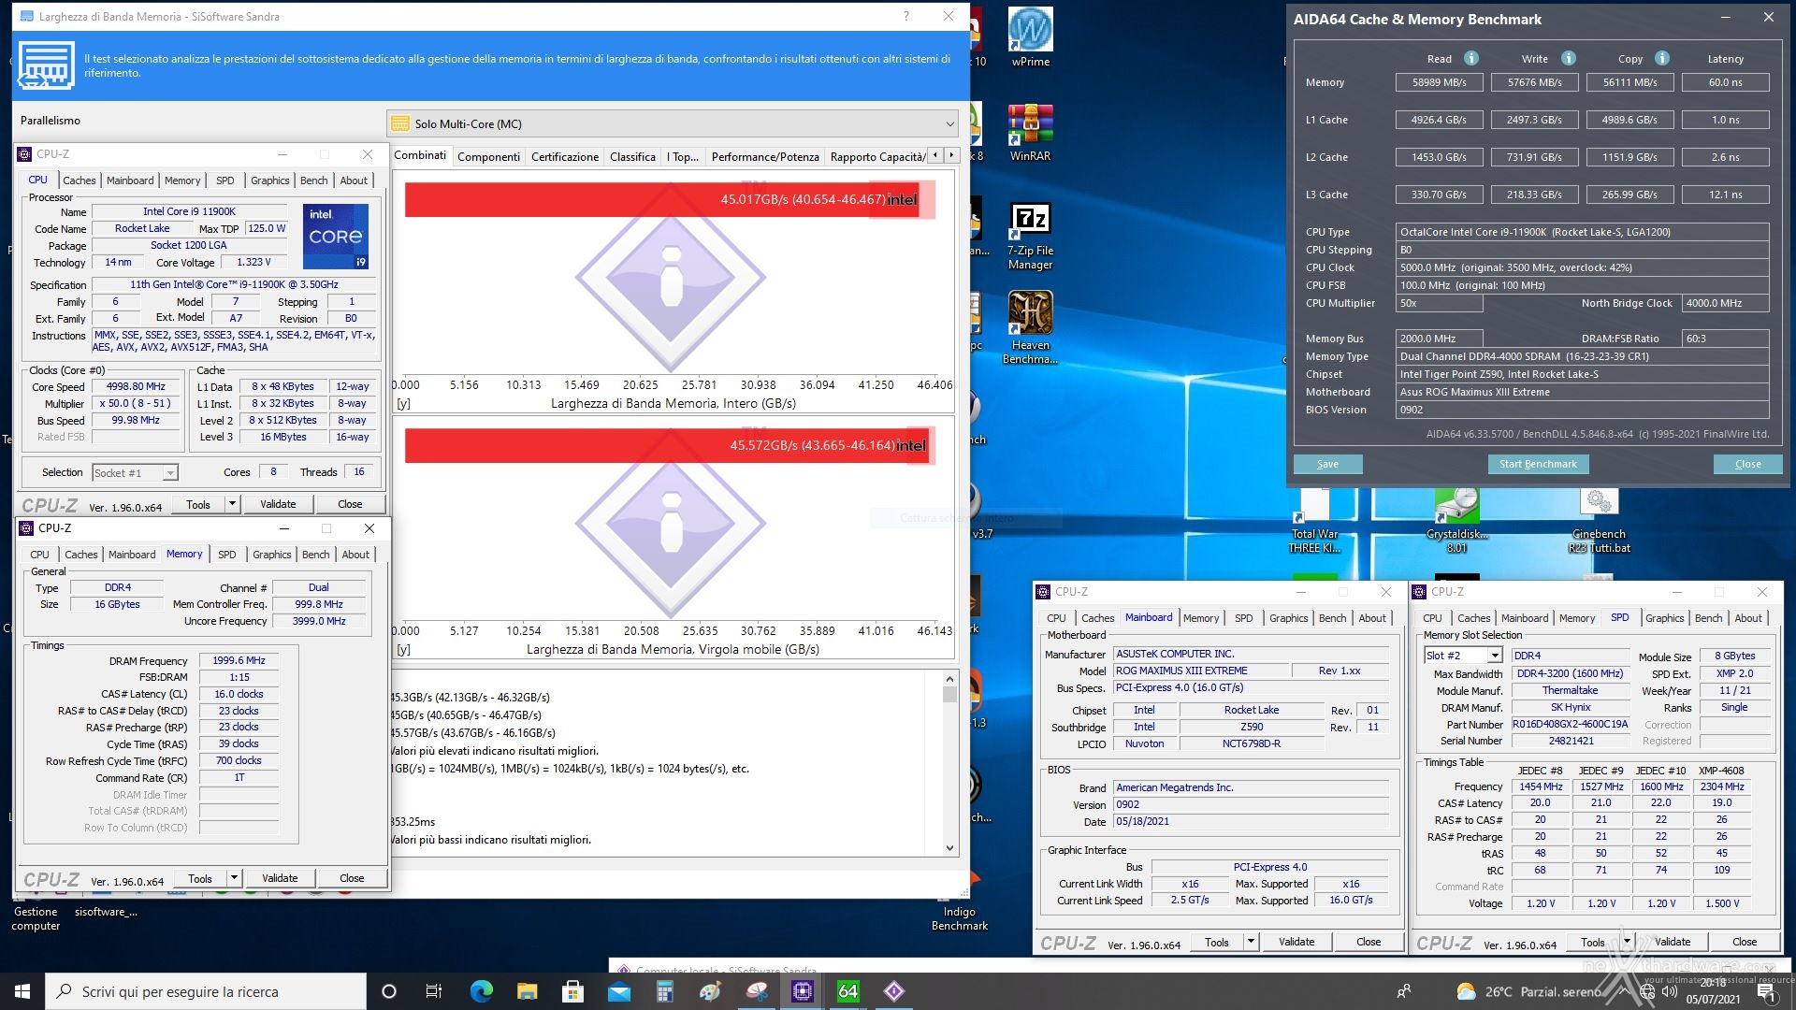Screen dimensions: 1796x1010
Task: Click Validate in CPU-Z CPU window
Action: coord(278,504)
